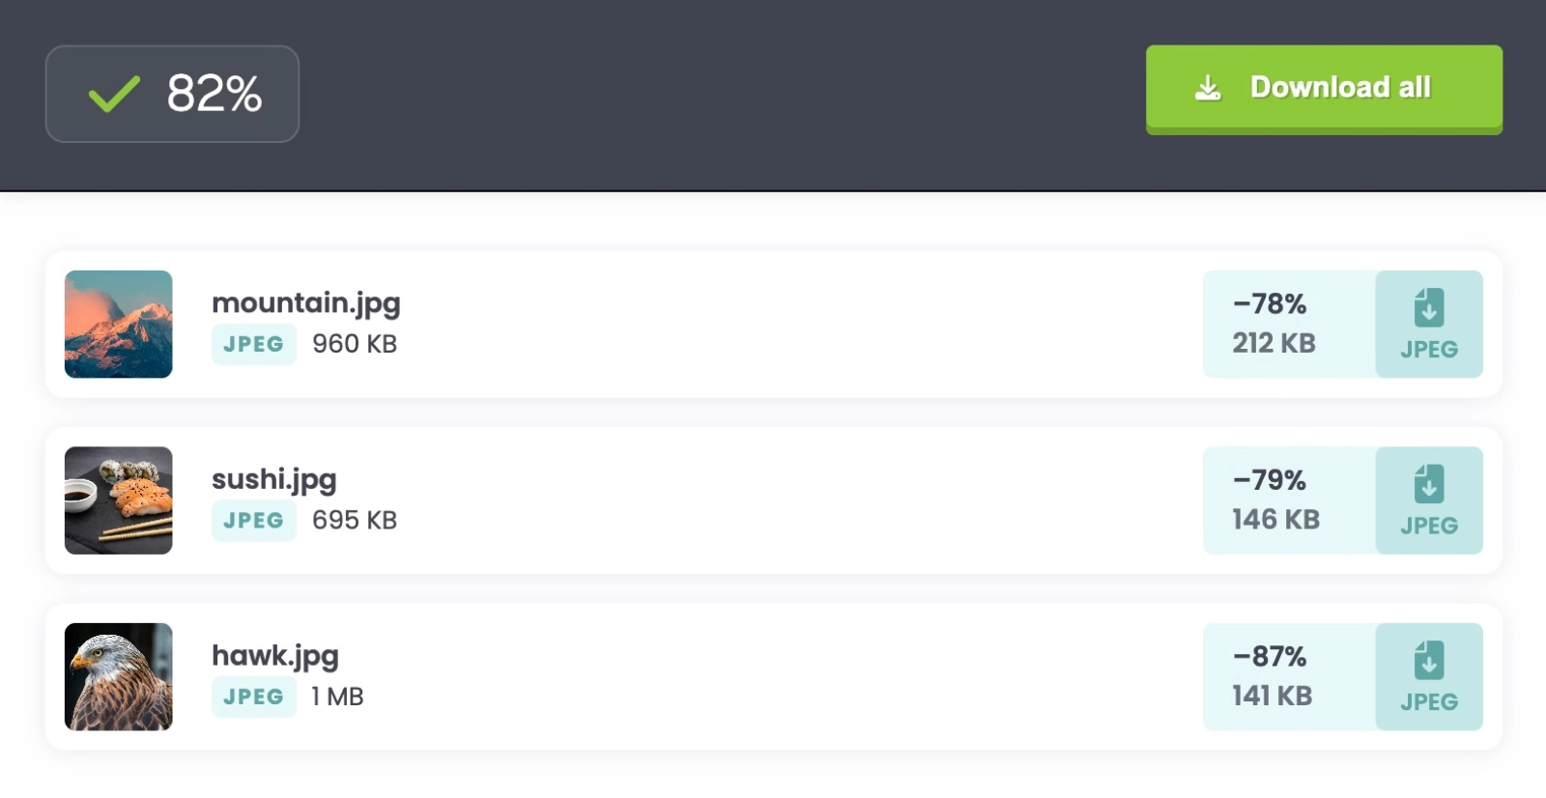Download the compressed sushi.jpg file
The height and width of the screenshot is (798, 1546).
click(x=1428, y=500)
